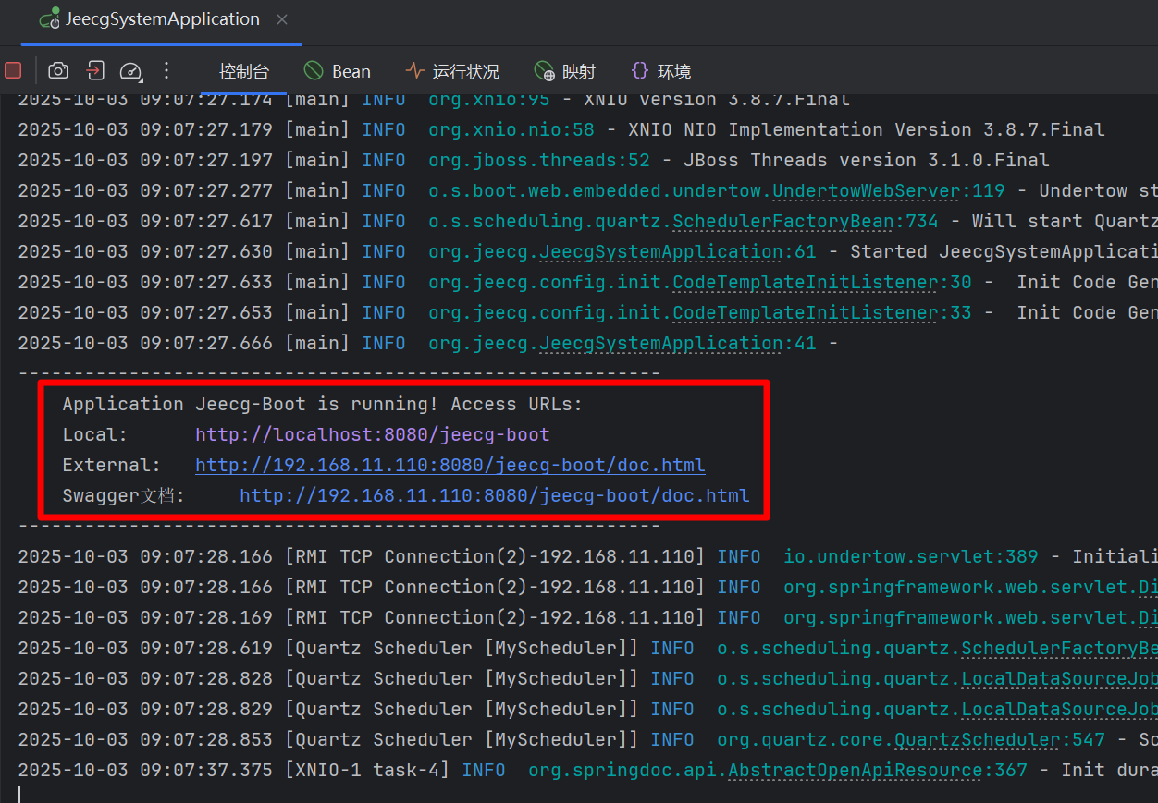Screen dimensions: 1158x803
Task: Click text 'Application Jeecg-Boot is running! Access URLs:'
Action: click(323, 404)
